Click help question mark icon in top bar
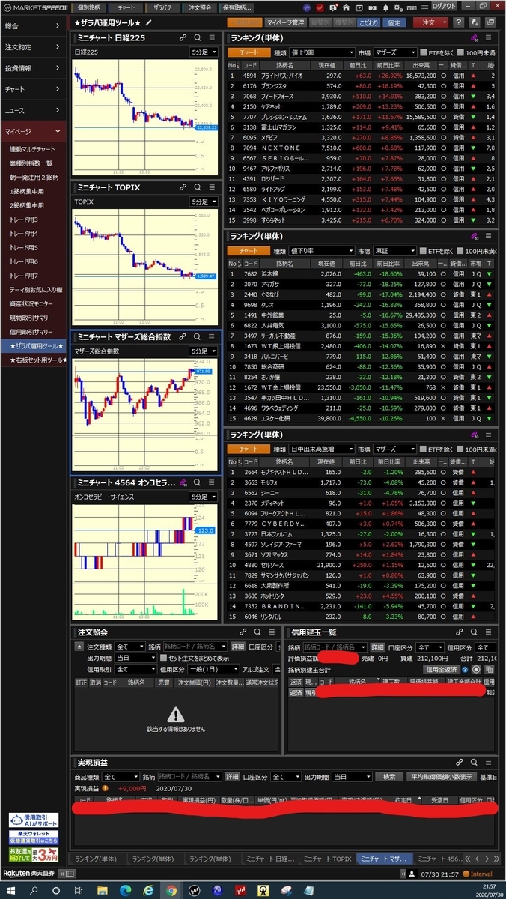 tap(458, 22)
